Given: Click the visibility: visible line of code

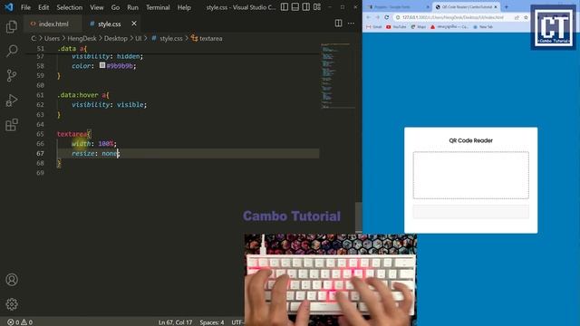Looking at the screenshot, I should tap(109, 105).
